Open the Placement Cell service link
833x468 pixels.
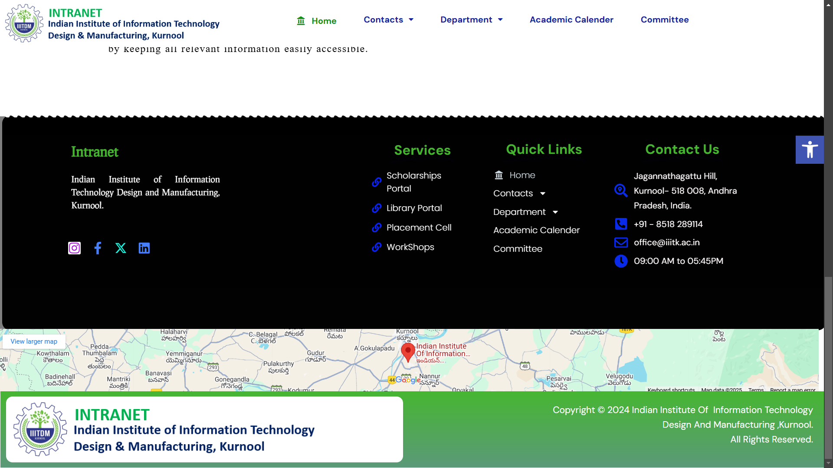coord(419,228)
